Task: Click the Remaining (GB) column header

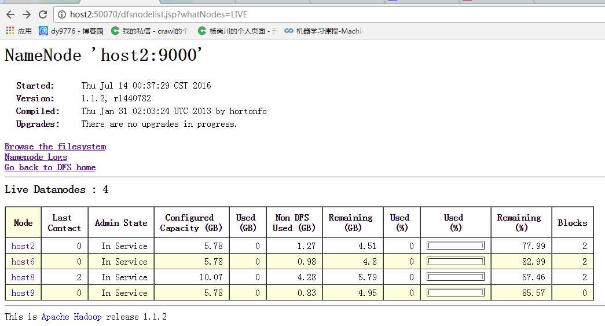Action: tap(353, 222)
